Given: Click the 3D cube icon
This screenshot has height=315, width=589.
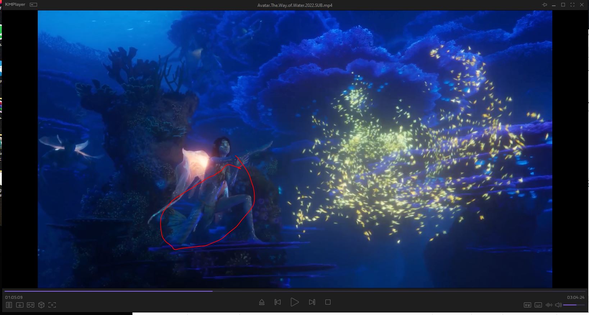Looking at the screenshot, I should click(41, 305).
